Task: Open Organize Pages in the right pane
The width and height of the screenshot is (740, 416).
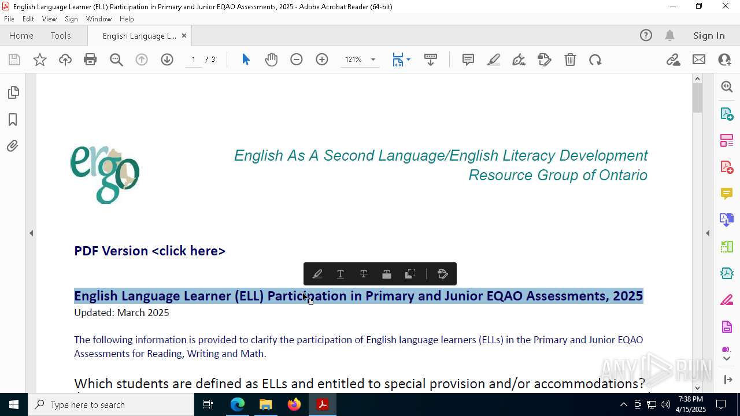Action: tap(727, 140)
